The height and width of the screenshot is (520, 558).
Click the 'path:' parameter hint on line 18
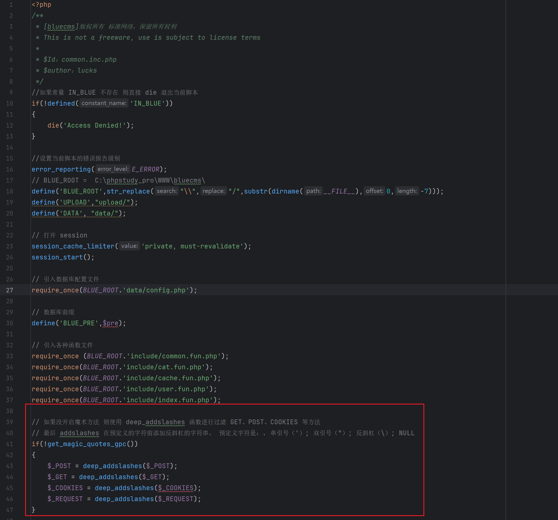click(x=313, y=191)
